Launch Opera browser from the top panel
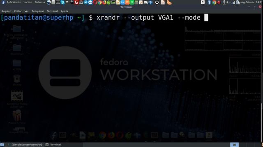Screen dimensions: 263x147 coord(95,2)
